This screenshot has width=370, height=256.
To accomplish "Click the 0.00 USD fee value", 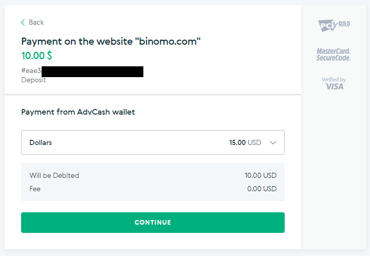I will [262, 189].
